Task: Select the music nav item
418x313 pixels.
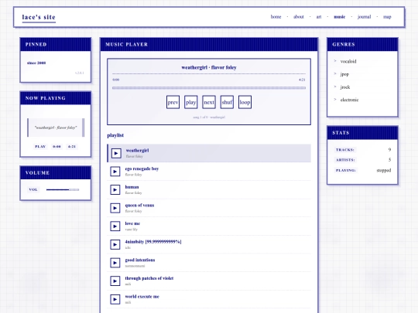Action: 339,17
